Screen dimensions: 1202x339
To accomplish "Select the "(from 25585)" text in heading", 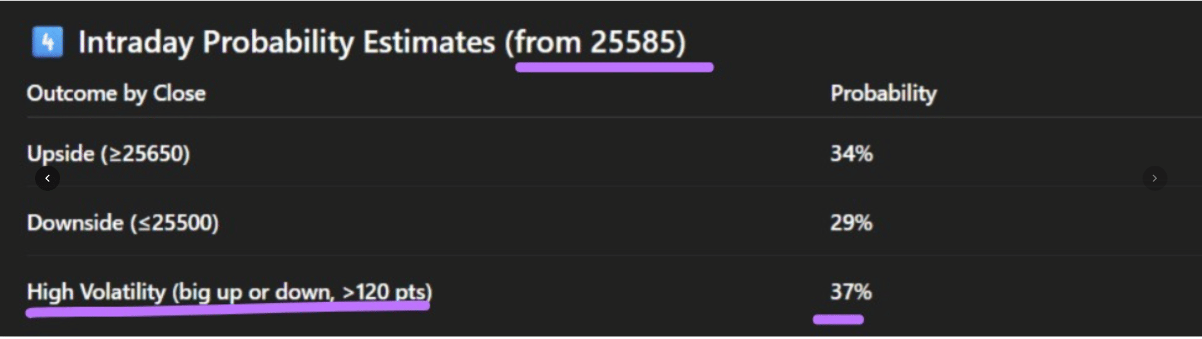I will tap(596, 43).
